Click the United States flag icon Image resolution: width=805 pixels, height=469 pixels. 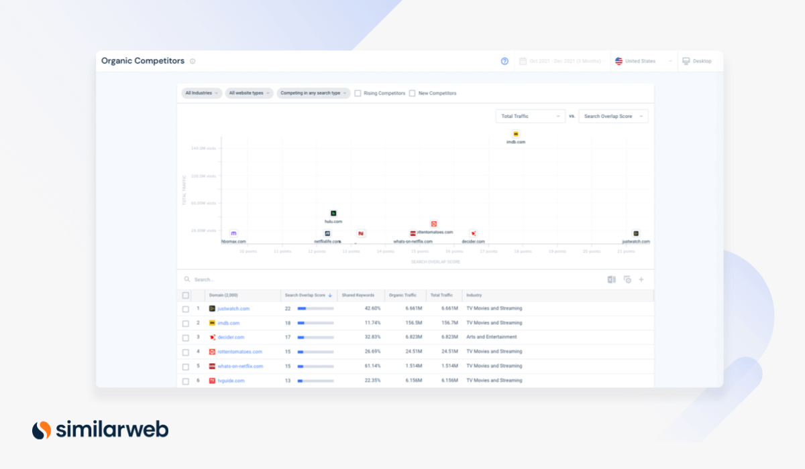coord(619,61)
